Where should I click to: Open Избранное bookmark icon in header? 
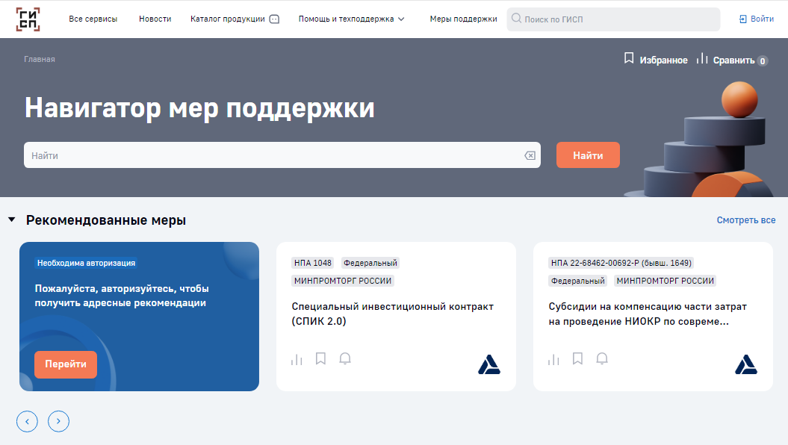point(630,59)
